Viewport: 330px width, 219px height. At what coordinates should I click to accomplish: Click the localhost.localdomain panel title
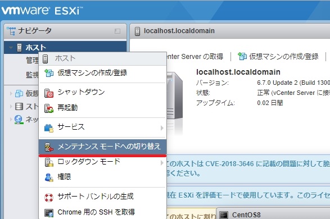tap(179, 31)
